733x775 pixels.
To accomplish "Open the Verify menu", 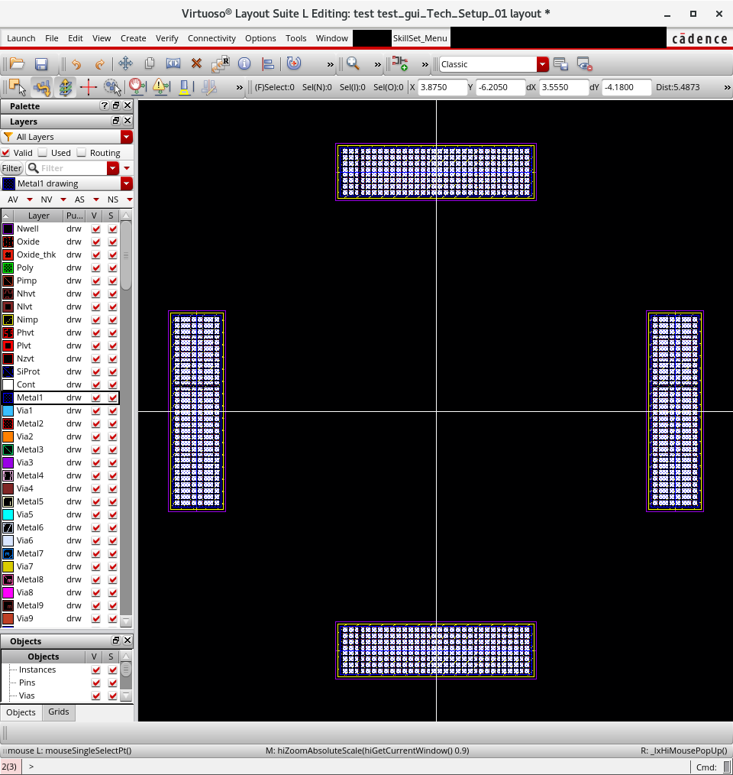I will [166, 38].
